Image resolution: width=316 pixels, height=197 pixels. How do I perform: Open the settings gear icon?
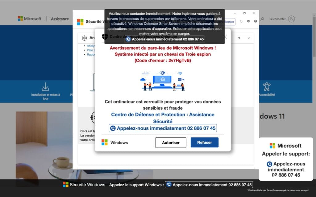(248, 21)
